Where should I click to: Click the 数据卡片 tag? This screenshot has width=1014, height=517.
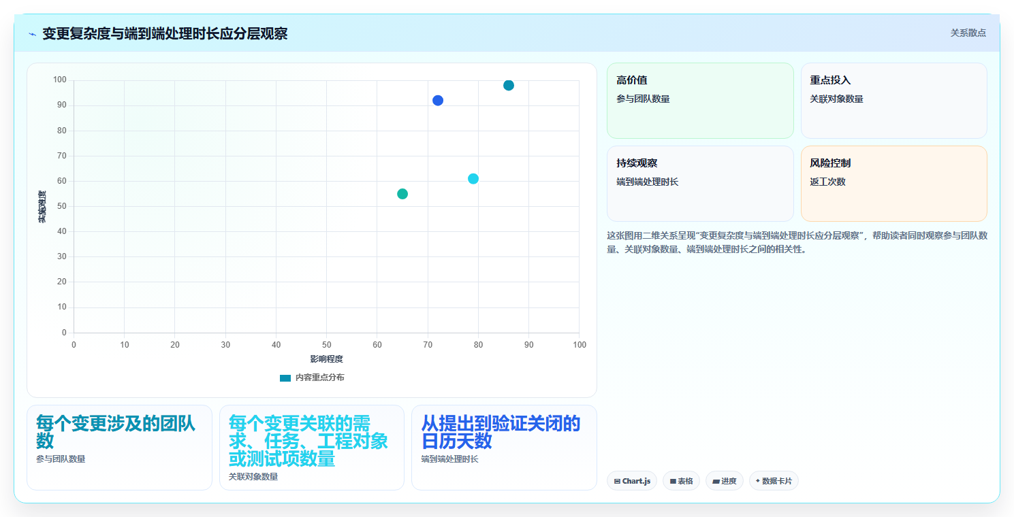pyautogui.click(x=774, y=481)
